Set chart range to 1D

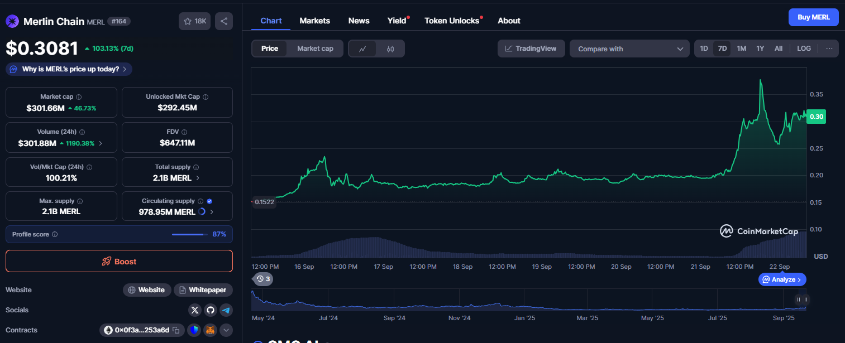tap(704, 49)
